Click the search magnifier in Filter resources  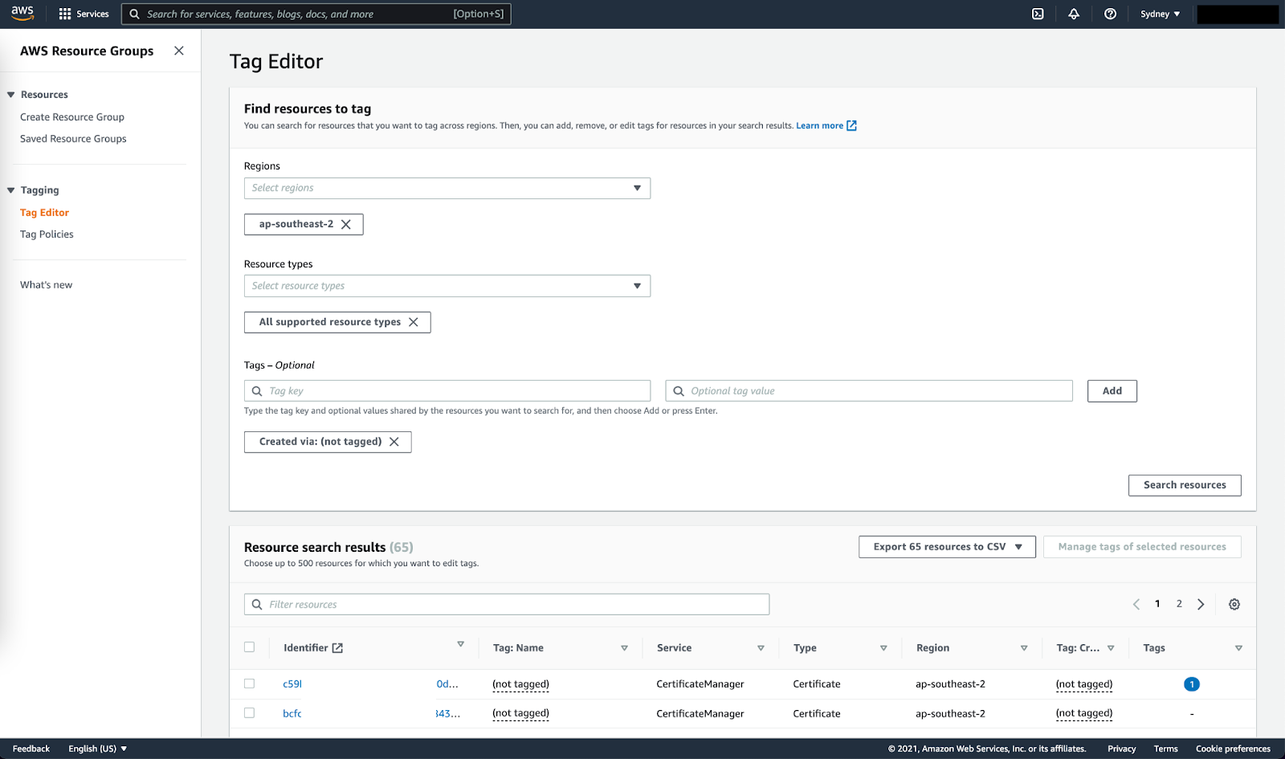coord(257,604)
